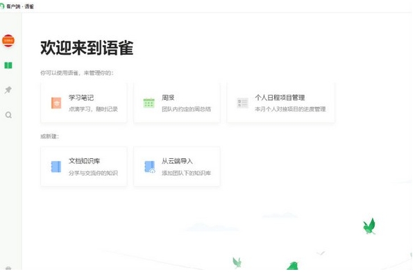Select 从云端导入 to import

[x=178, y=161]
